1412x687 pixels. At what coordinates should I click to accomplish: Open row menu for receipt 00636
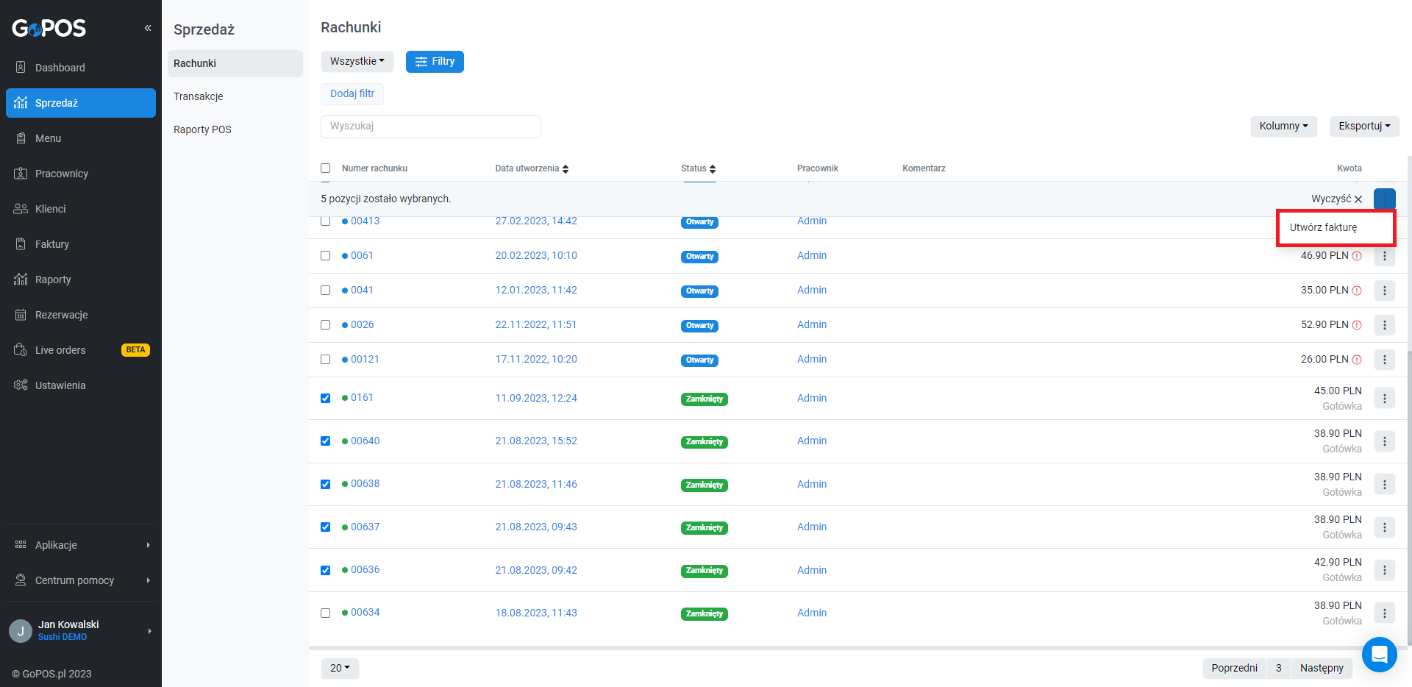[x=1385, y=570]
